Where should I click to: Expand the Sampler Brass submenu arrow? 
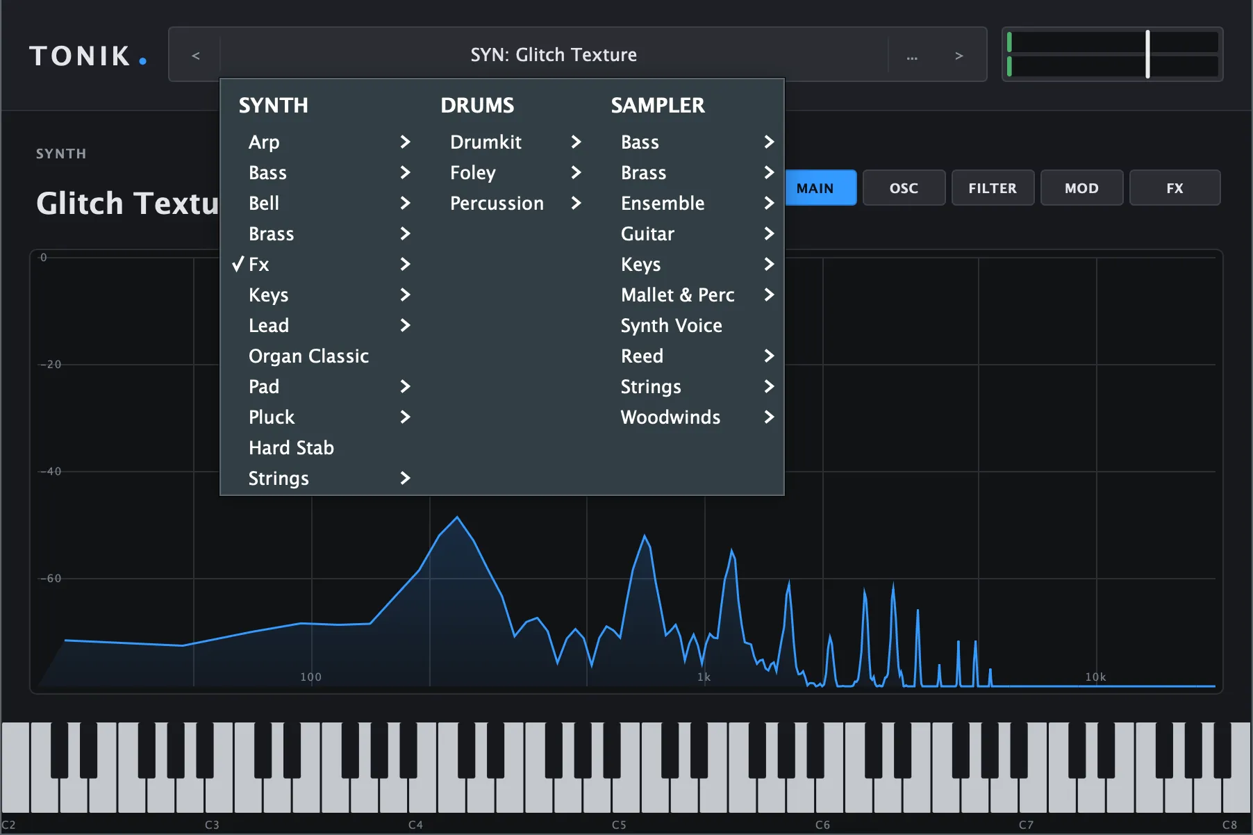769,172
